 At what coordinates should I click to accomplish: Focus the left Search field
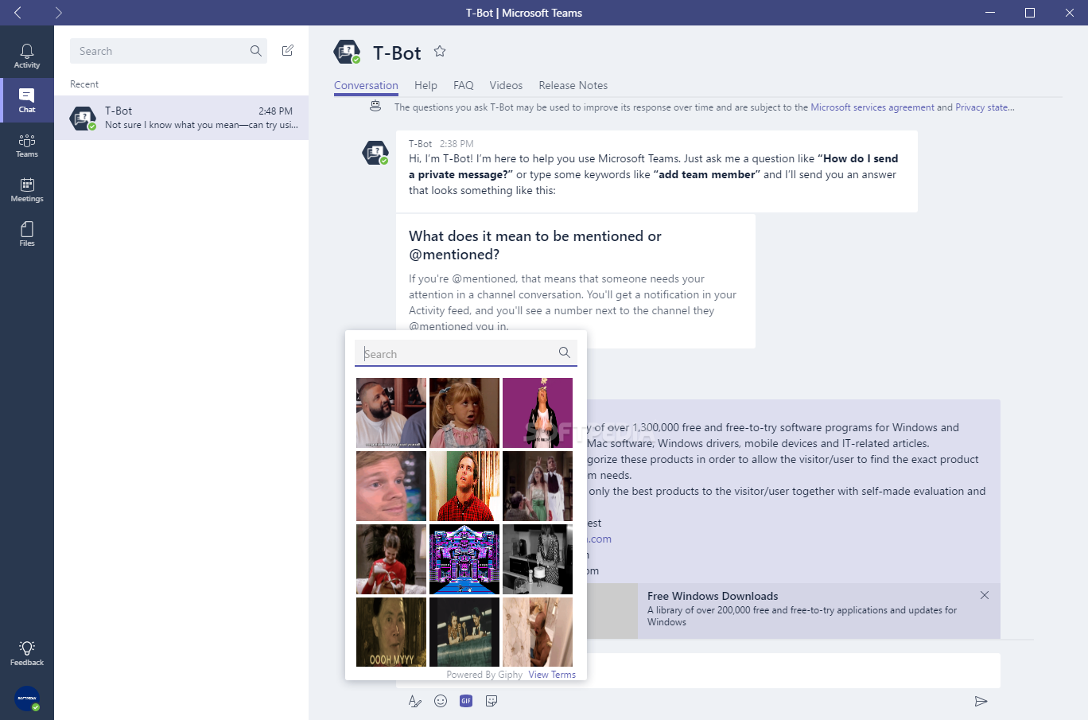169,51
